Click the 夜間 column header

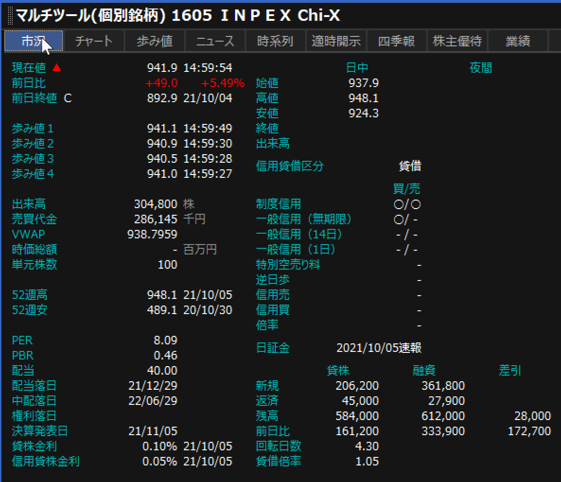[481, 68]
